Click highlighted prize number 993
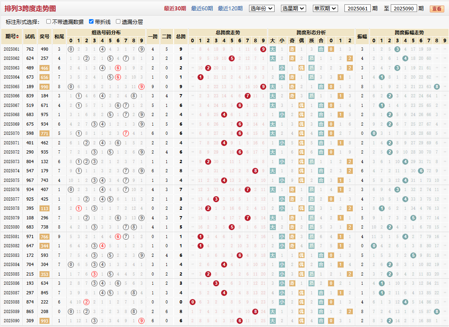Screen dimensions: 449x327 pyautogui.click(x=44, y=321)
